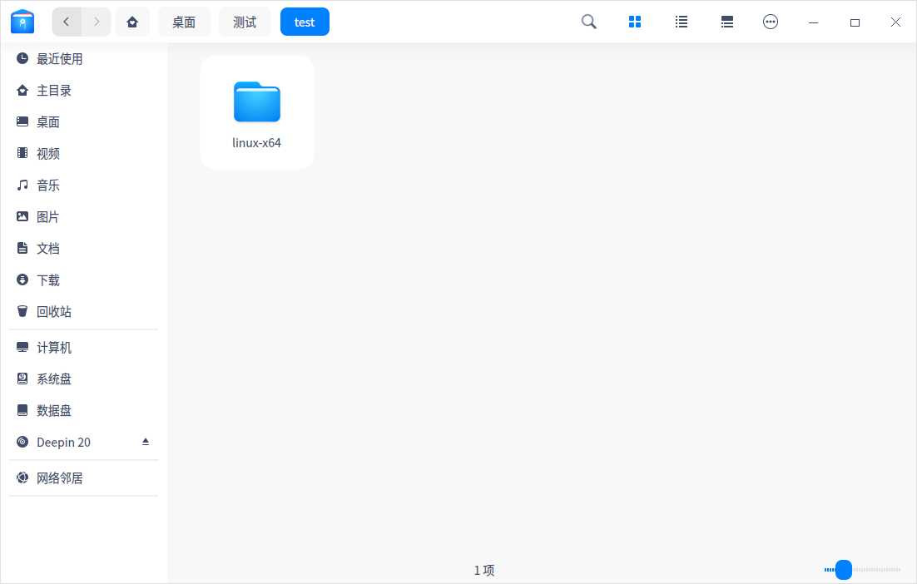Select the linux-x64 folder icon
The width and height of the screenshot is (917, 584).
tap(257, 101)
